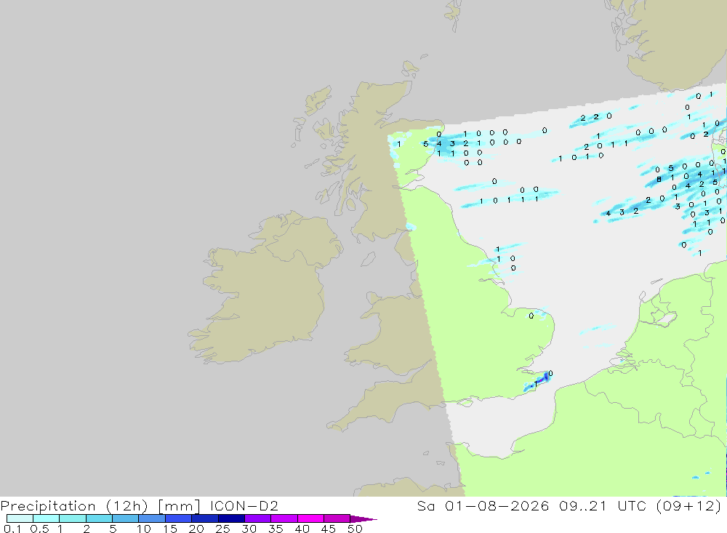Choose the 15–20 mm legend color swatch
The image size is (727, 533).
click(x=178, y=518)
